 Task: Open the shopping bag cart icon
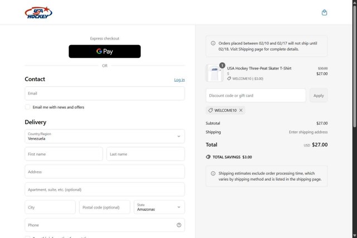click(x=325, y=12)
